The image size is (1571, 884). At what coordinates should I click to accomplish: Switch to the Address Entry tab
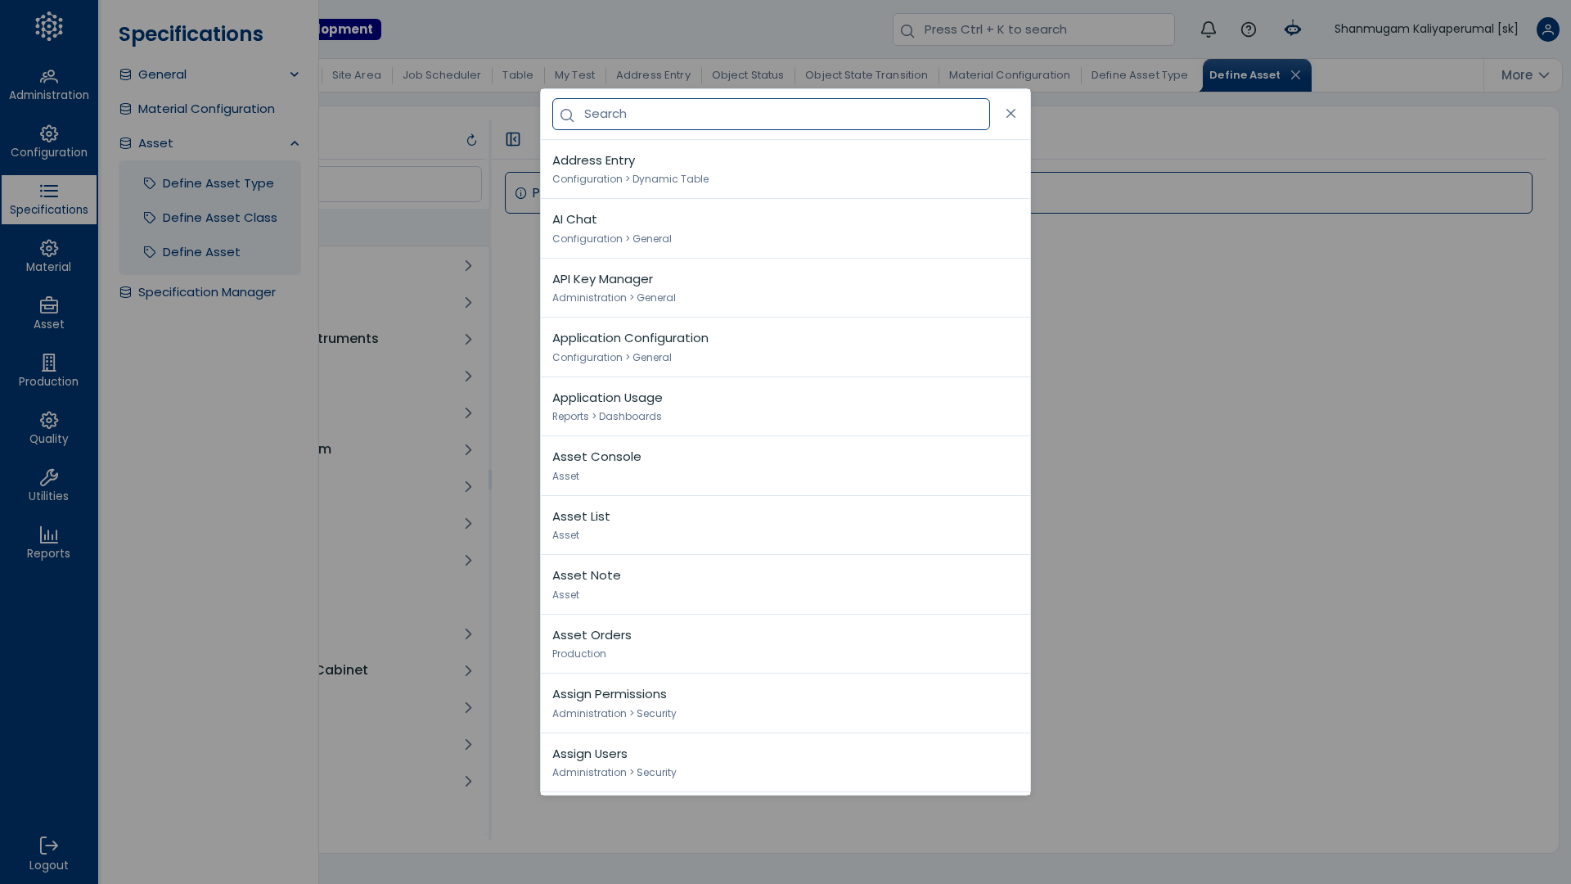coord(653,75)
